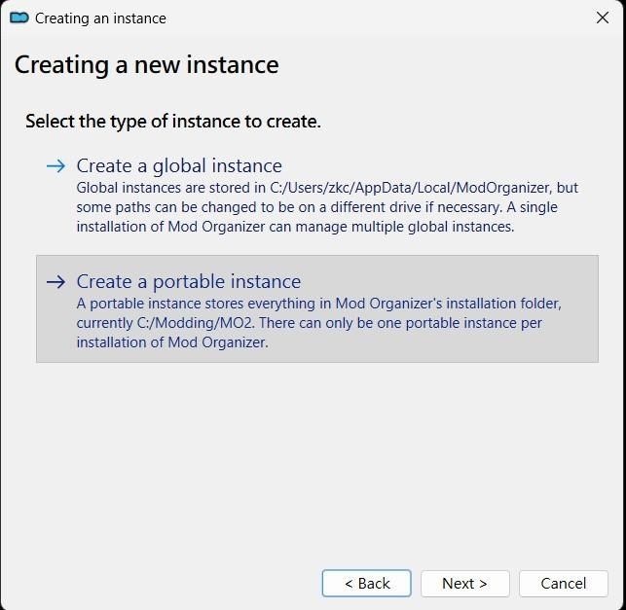
Task: Click the arrow icon beside global instance
Action: (x=55, y=166)
